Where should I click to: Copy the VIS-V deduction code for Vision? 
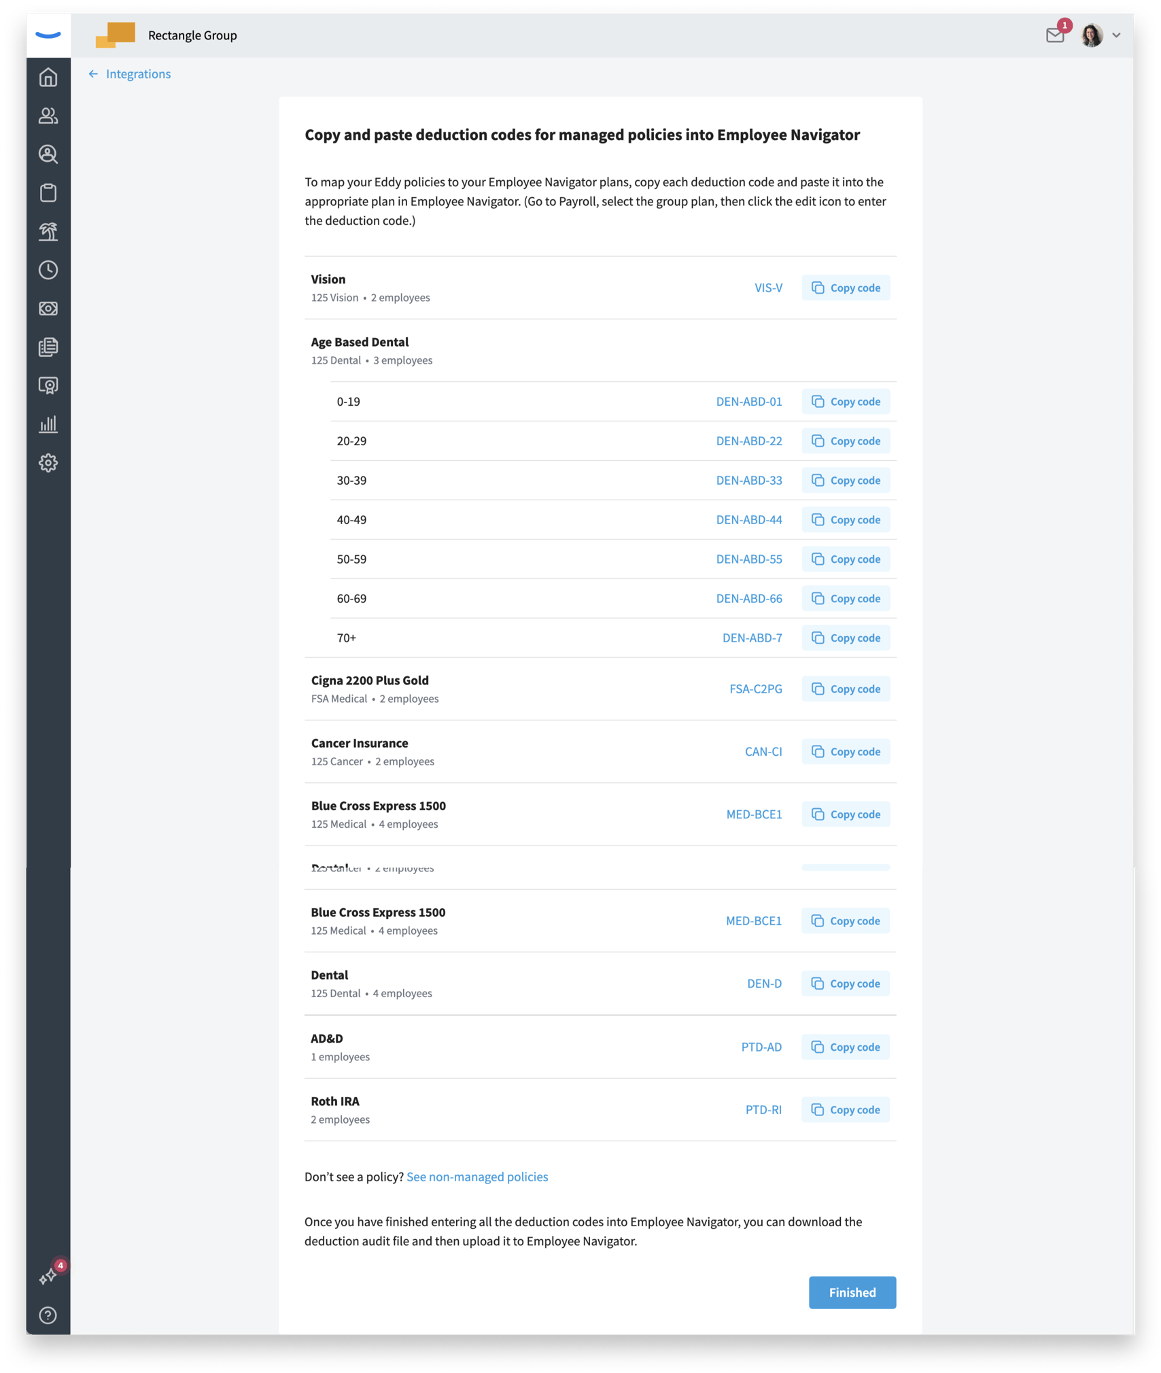click(846, 288)
